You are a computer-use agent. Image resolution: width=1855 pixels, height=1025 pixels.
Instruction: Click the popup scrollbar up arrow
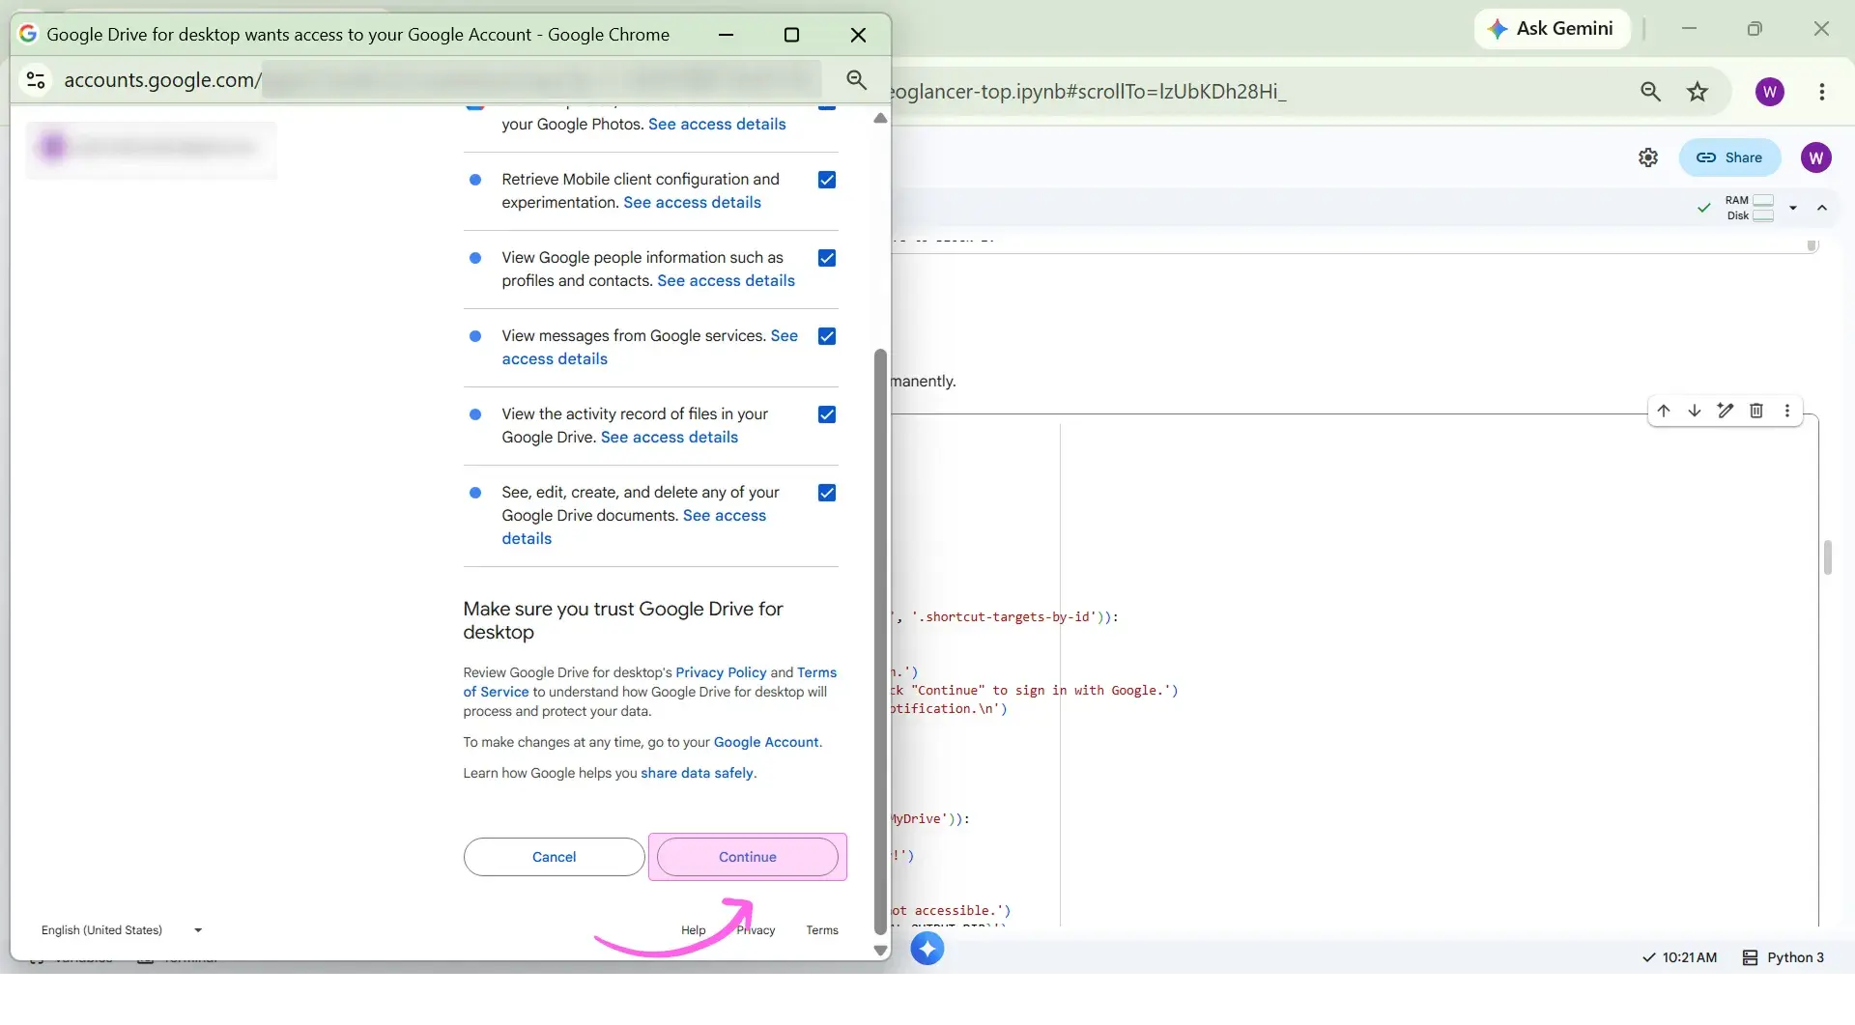coord(880,119)
